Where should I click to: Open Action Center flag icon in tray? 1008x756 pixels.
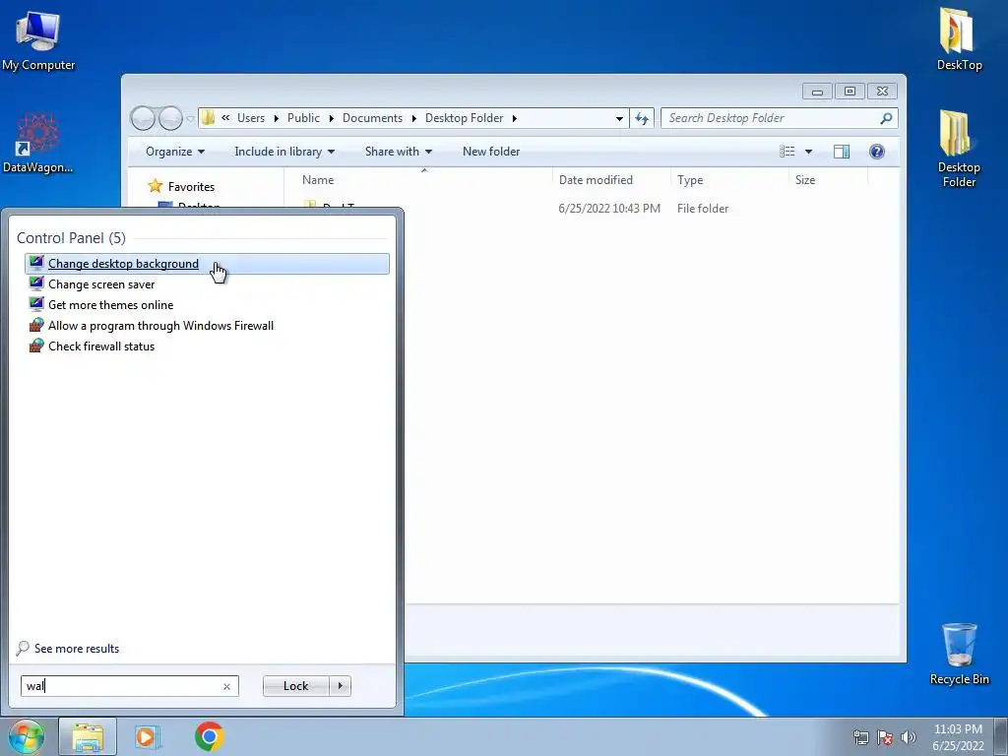point(885,737)
